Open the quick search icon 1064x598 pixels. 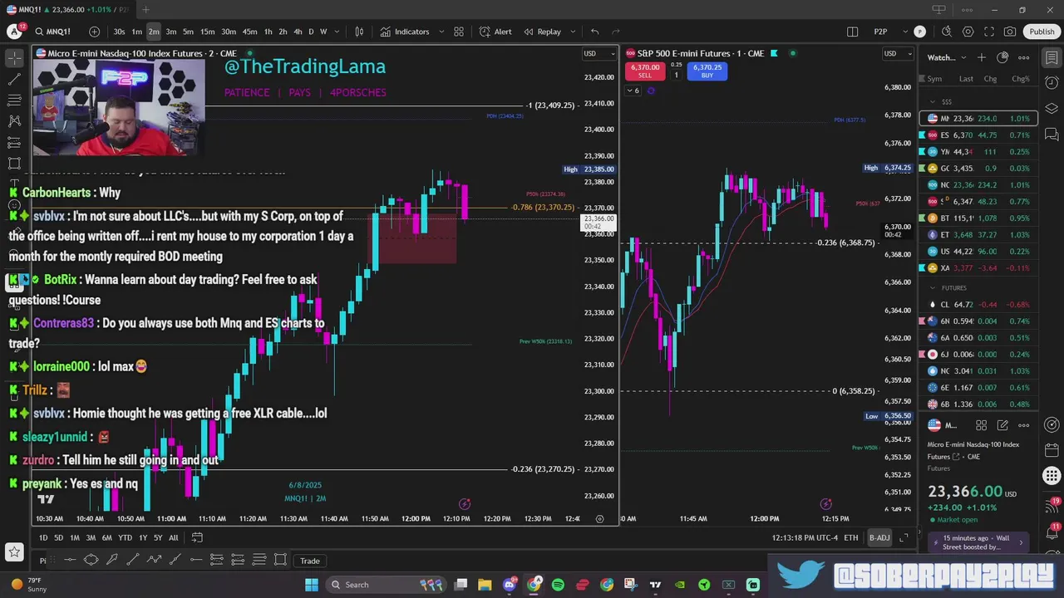click(x=947, y=32)
